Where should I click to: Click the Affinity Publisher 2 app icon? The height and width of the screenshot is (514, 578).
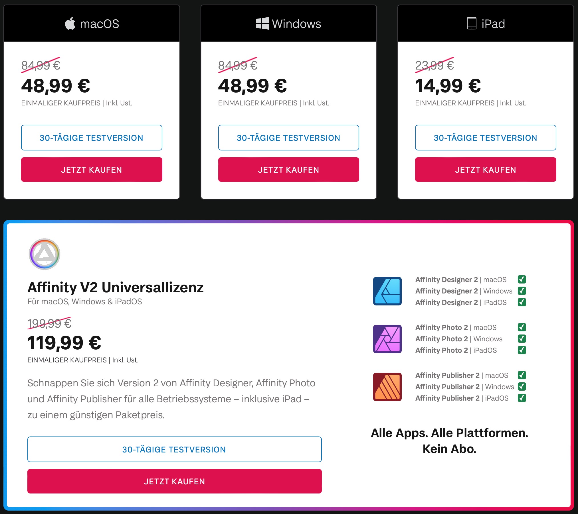pyautogui.click(x=387, y=387)
